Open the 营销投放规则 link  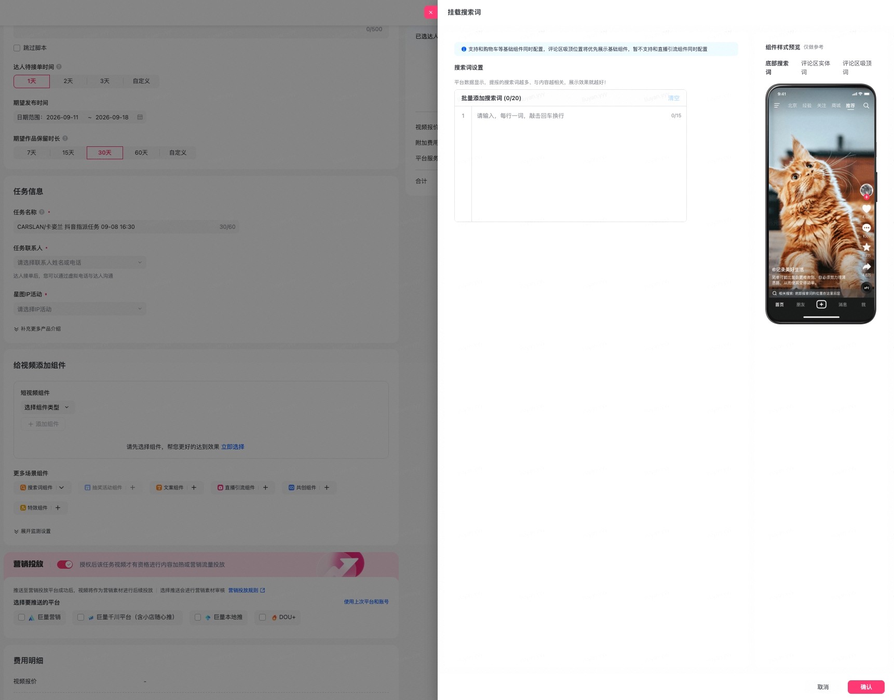coord(247,591)
